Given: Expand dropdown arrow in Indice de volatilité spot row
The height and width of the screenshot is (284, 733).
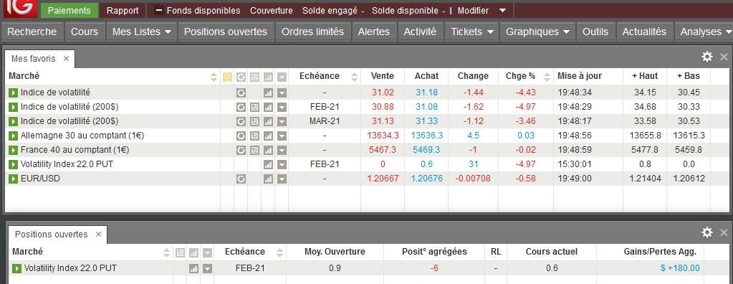Looking at the screenshot, I should pyautogui.click(x=282, y=93).
